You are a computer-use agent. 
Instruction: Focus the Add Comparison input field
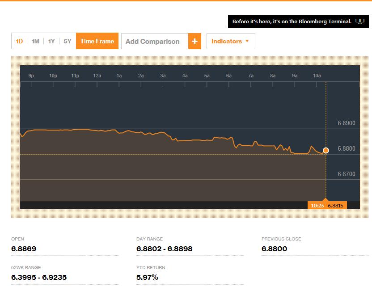pyautogui.click(x=154, y=42)
